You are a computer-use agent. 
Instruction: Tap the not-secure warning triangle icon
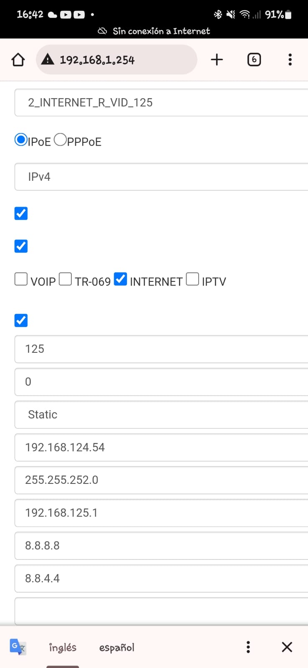(x=48, y=60)
